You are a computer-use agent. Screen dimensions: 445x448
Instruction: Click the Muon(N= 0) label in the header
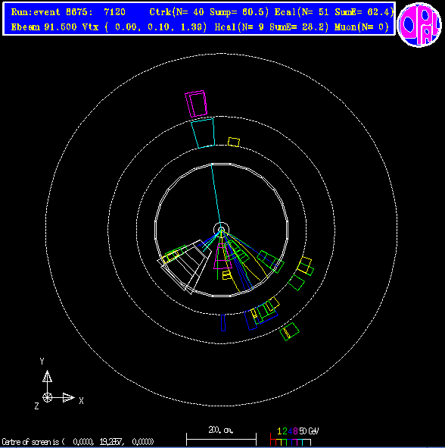point(362,27)
